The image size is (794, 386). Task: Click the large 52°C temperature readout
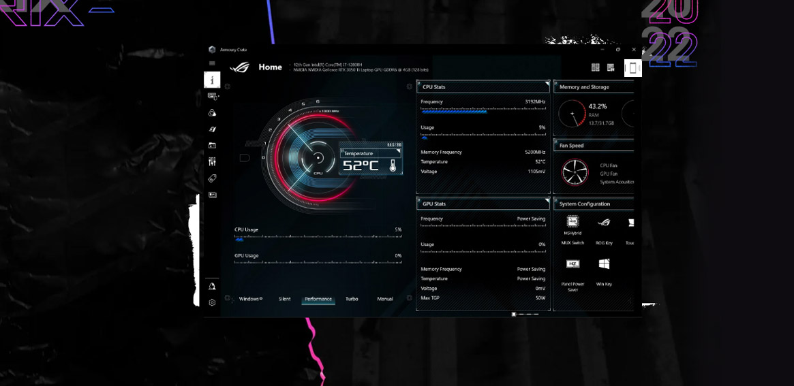tap(361, 165)
